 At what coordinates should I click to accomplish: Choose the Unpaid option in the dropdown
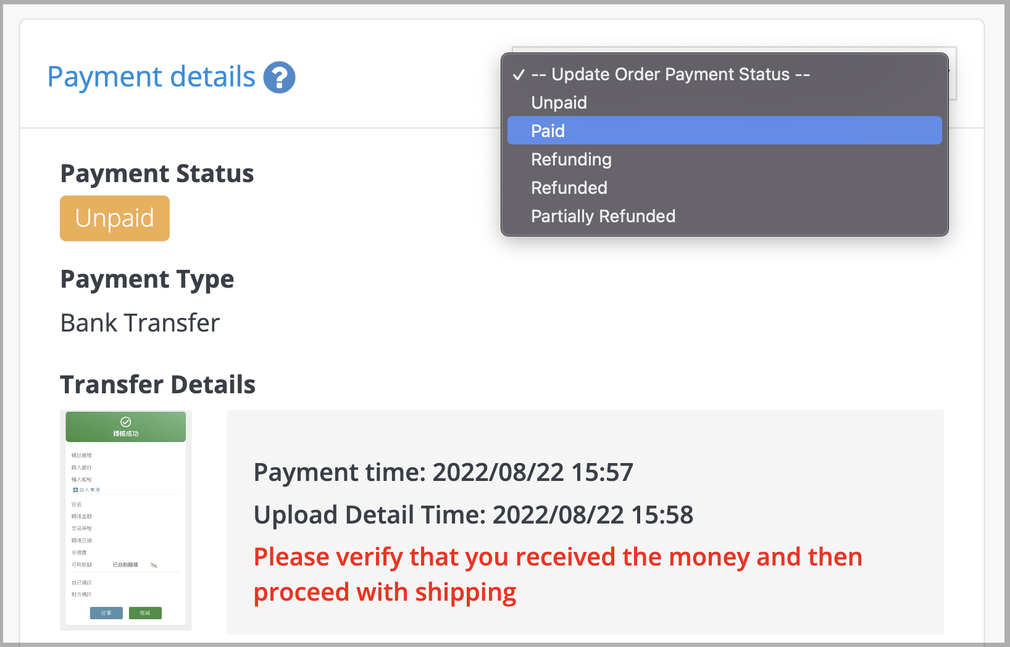pyautogui.click(x=724, y=102)
